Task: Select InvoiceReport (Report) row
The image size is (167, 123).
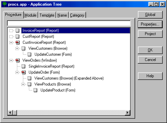Action: coord(76,31)
